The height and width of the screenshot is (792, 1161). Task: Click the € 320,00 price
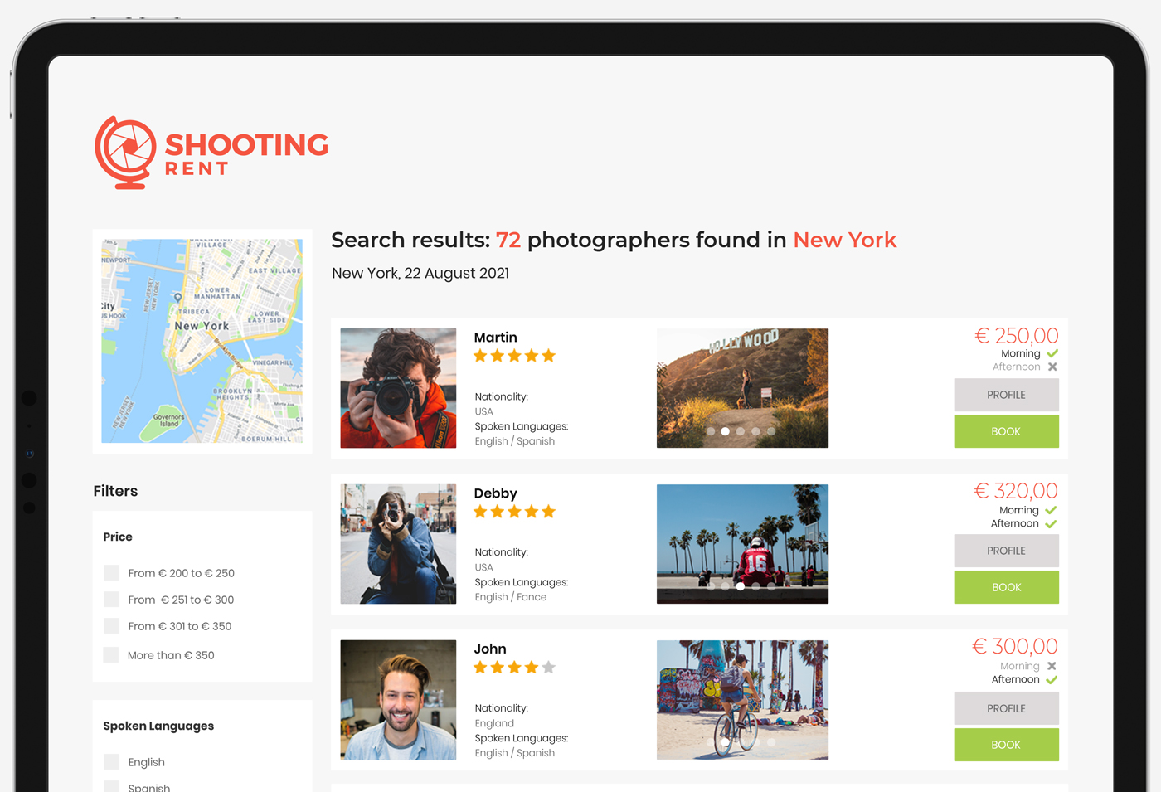pos(1016,491)
